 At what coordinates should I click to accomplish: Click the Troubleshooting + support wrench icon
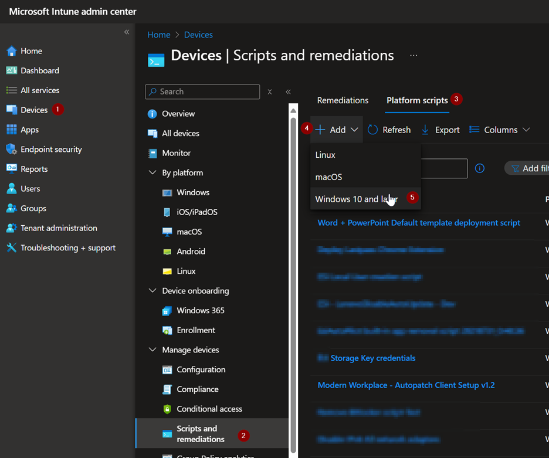(x=11, y=247)
